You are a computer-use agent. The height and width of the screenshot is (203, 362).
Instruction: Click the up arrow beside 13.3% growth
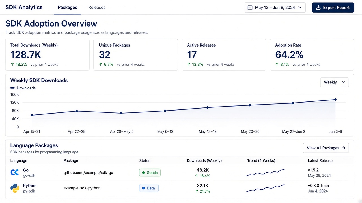pos(189,64)
